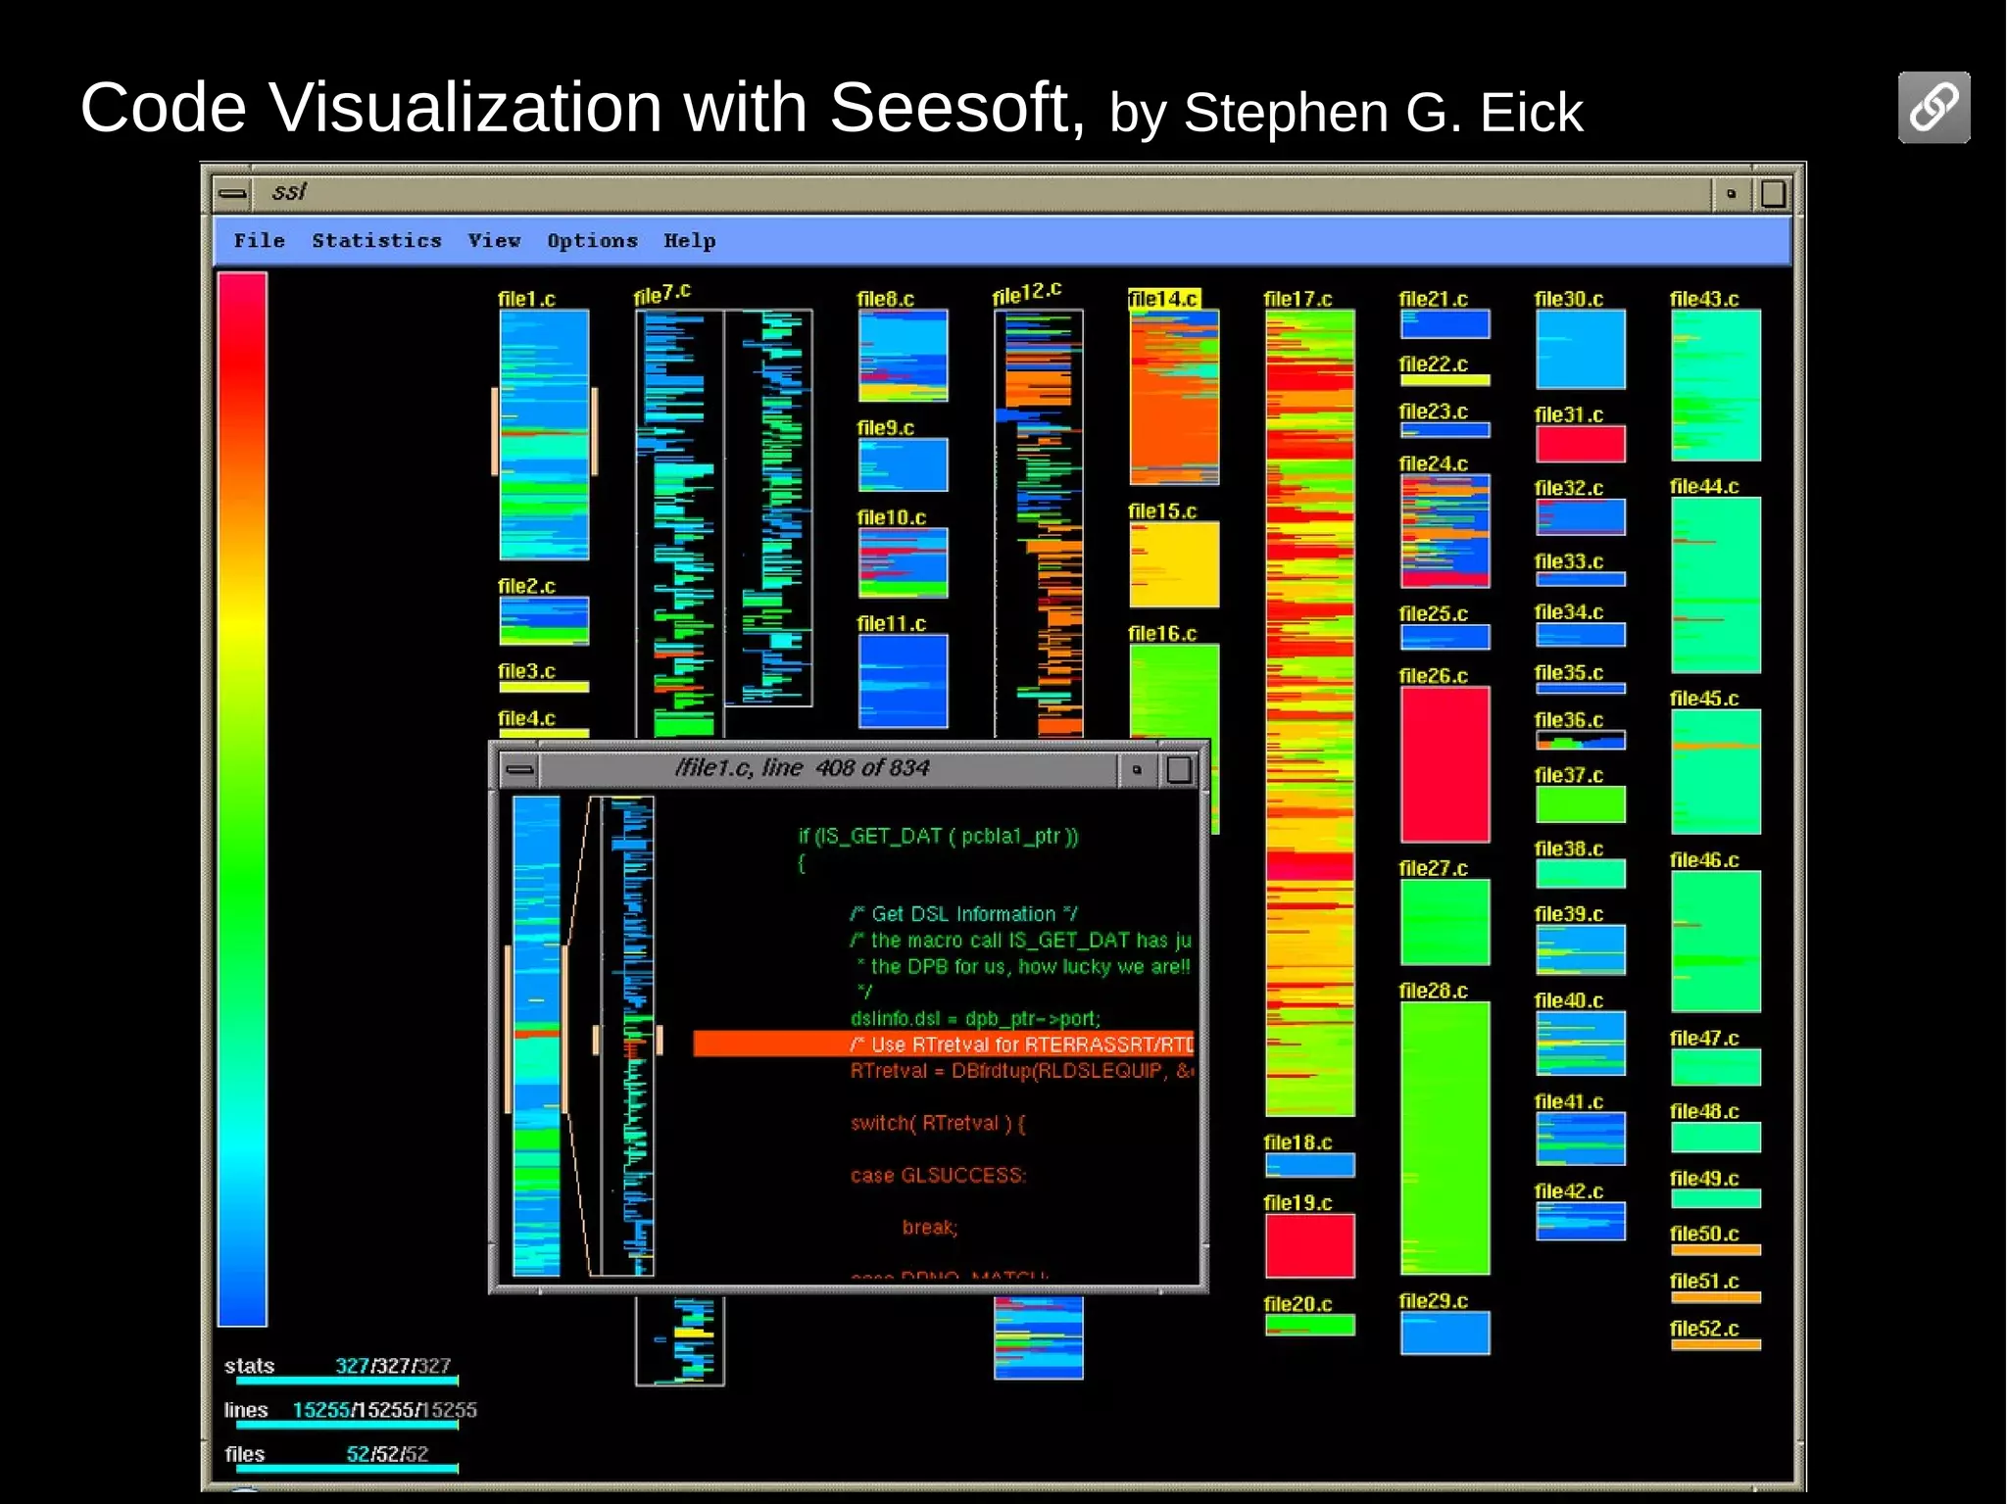
Task: Click the file17.c tall column
Action: (1309, 712)
